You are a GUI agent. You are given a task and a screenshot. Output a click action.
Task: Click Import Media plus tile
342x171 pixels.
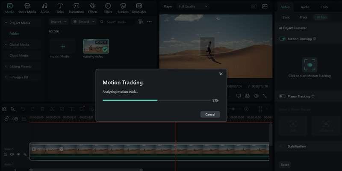pyautogui.click(x=62, y=46)
